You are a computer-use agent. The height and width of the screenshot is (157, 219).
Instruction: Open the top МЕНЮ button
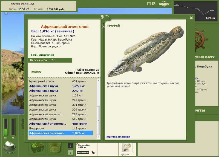pyautogui.click(x=164, y=4)
